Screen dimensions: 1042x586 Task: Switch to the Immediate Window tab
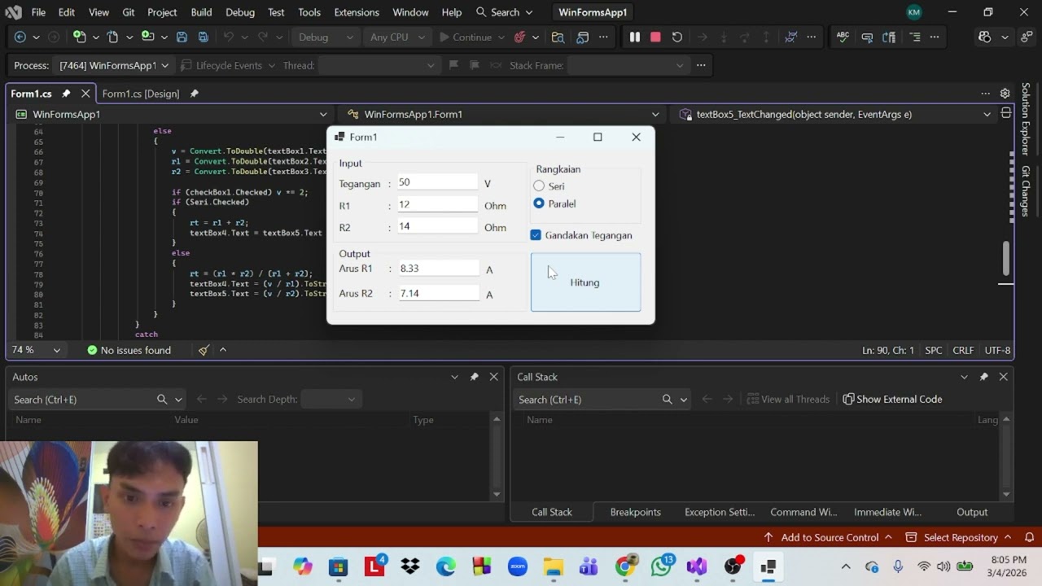(887, 512)
